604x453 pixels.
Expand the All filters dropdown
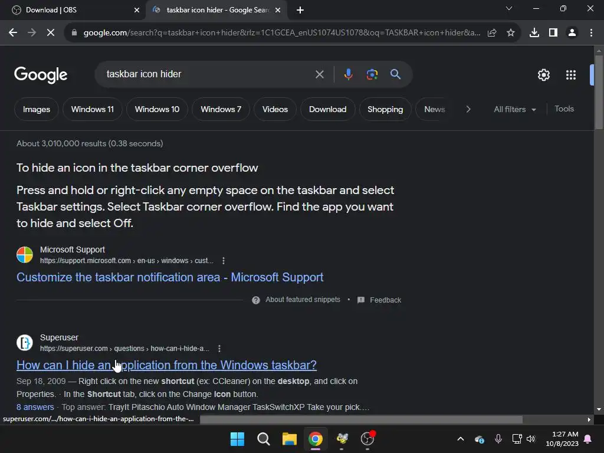pos(514,109)
